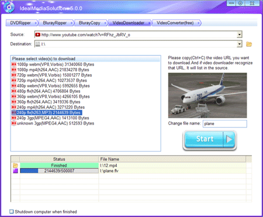Click video icon beside selected 240p flv(h263,MP3)

pyautogui.click(x=14, y=112)
